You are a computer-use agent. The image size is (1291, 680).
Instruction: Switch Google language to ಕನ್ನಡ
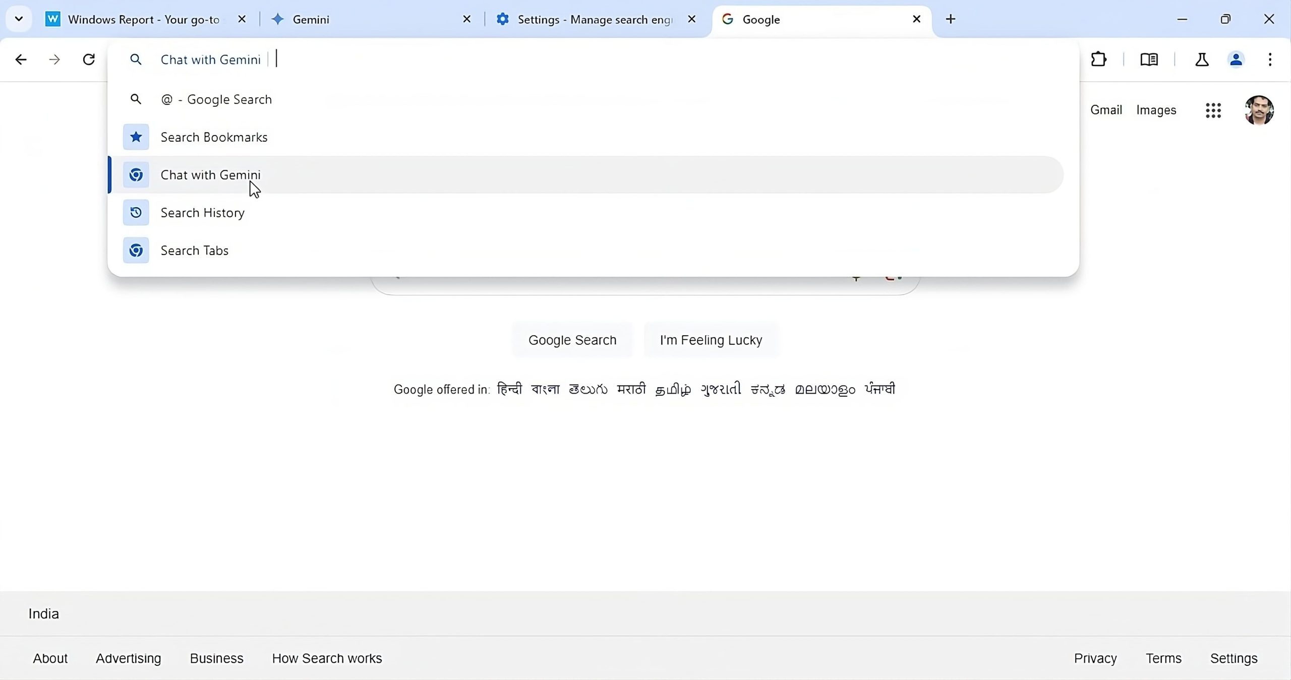(x=768, y=389)
